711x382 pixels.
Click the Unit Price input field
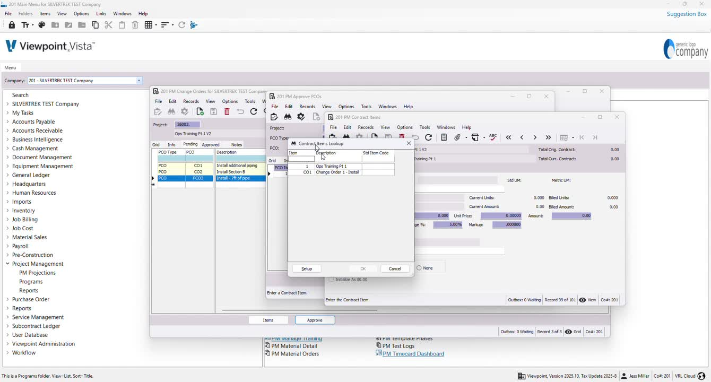click(501, 216)
